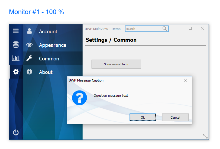Click the Appearance eye icon

pos(29,45)
